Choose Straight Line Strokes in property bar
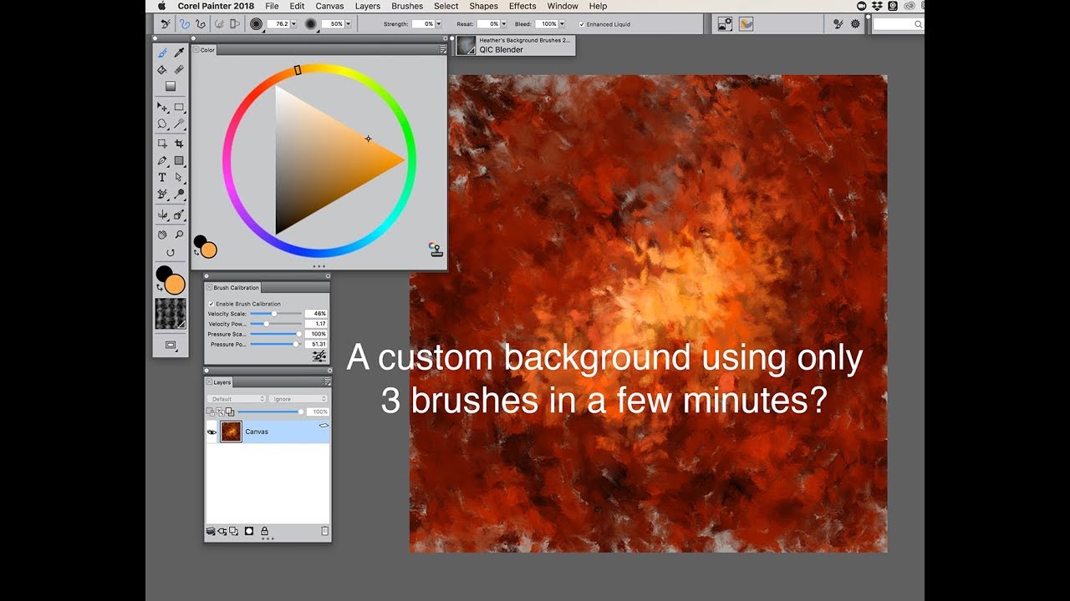This screenshot has height=601, width=1070. (201, 24)
